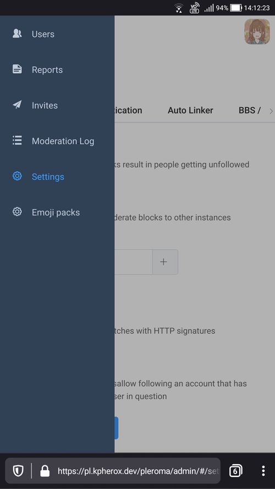
Task: Click the partially hidden blue submit button
Action: click(x=116, y=428)
